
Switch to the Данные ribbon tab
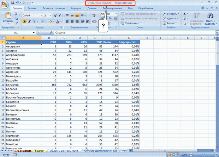click(x=92, y=8)
